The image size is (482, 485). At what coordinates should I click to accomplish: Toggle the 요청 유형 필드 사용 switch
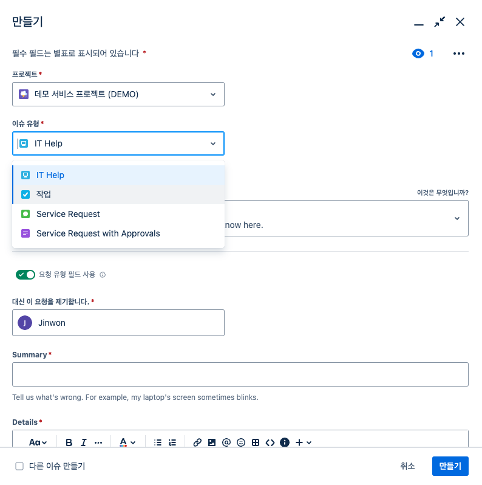click(x=25, y=275)
